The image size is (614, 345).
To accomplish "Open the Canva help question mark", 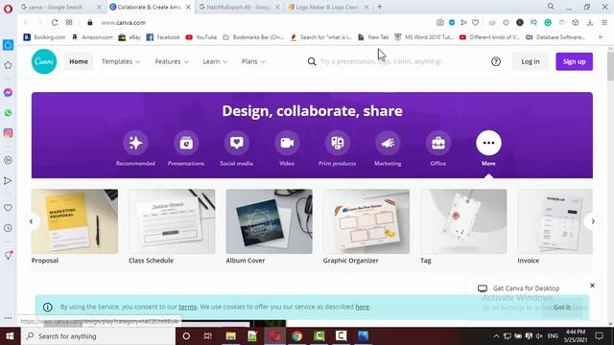I will pyautogui.click(x=496, y=61).
